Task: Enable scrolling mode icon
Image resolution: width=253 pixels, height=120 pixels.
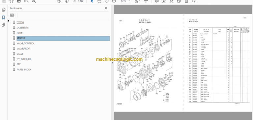Action: (x=146, y=1)
